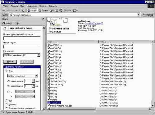Image resolution: width=155 pixels, height=115 pixels.
Task: Click the results list scroll-down arrow
Action: click(153, 106)
